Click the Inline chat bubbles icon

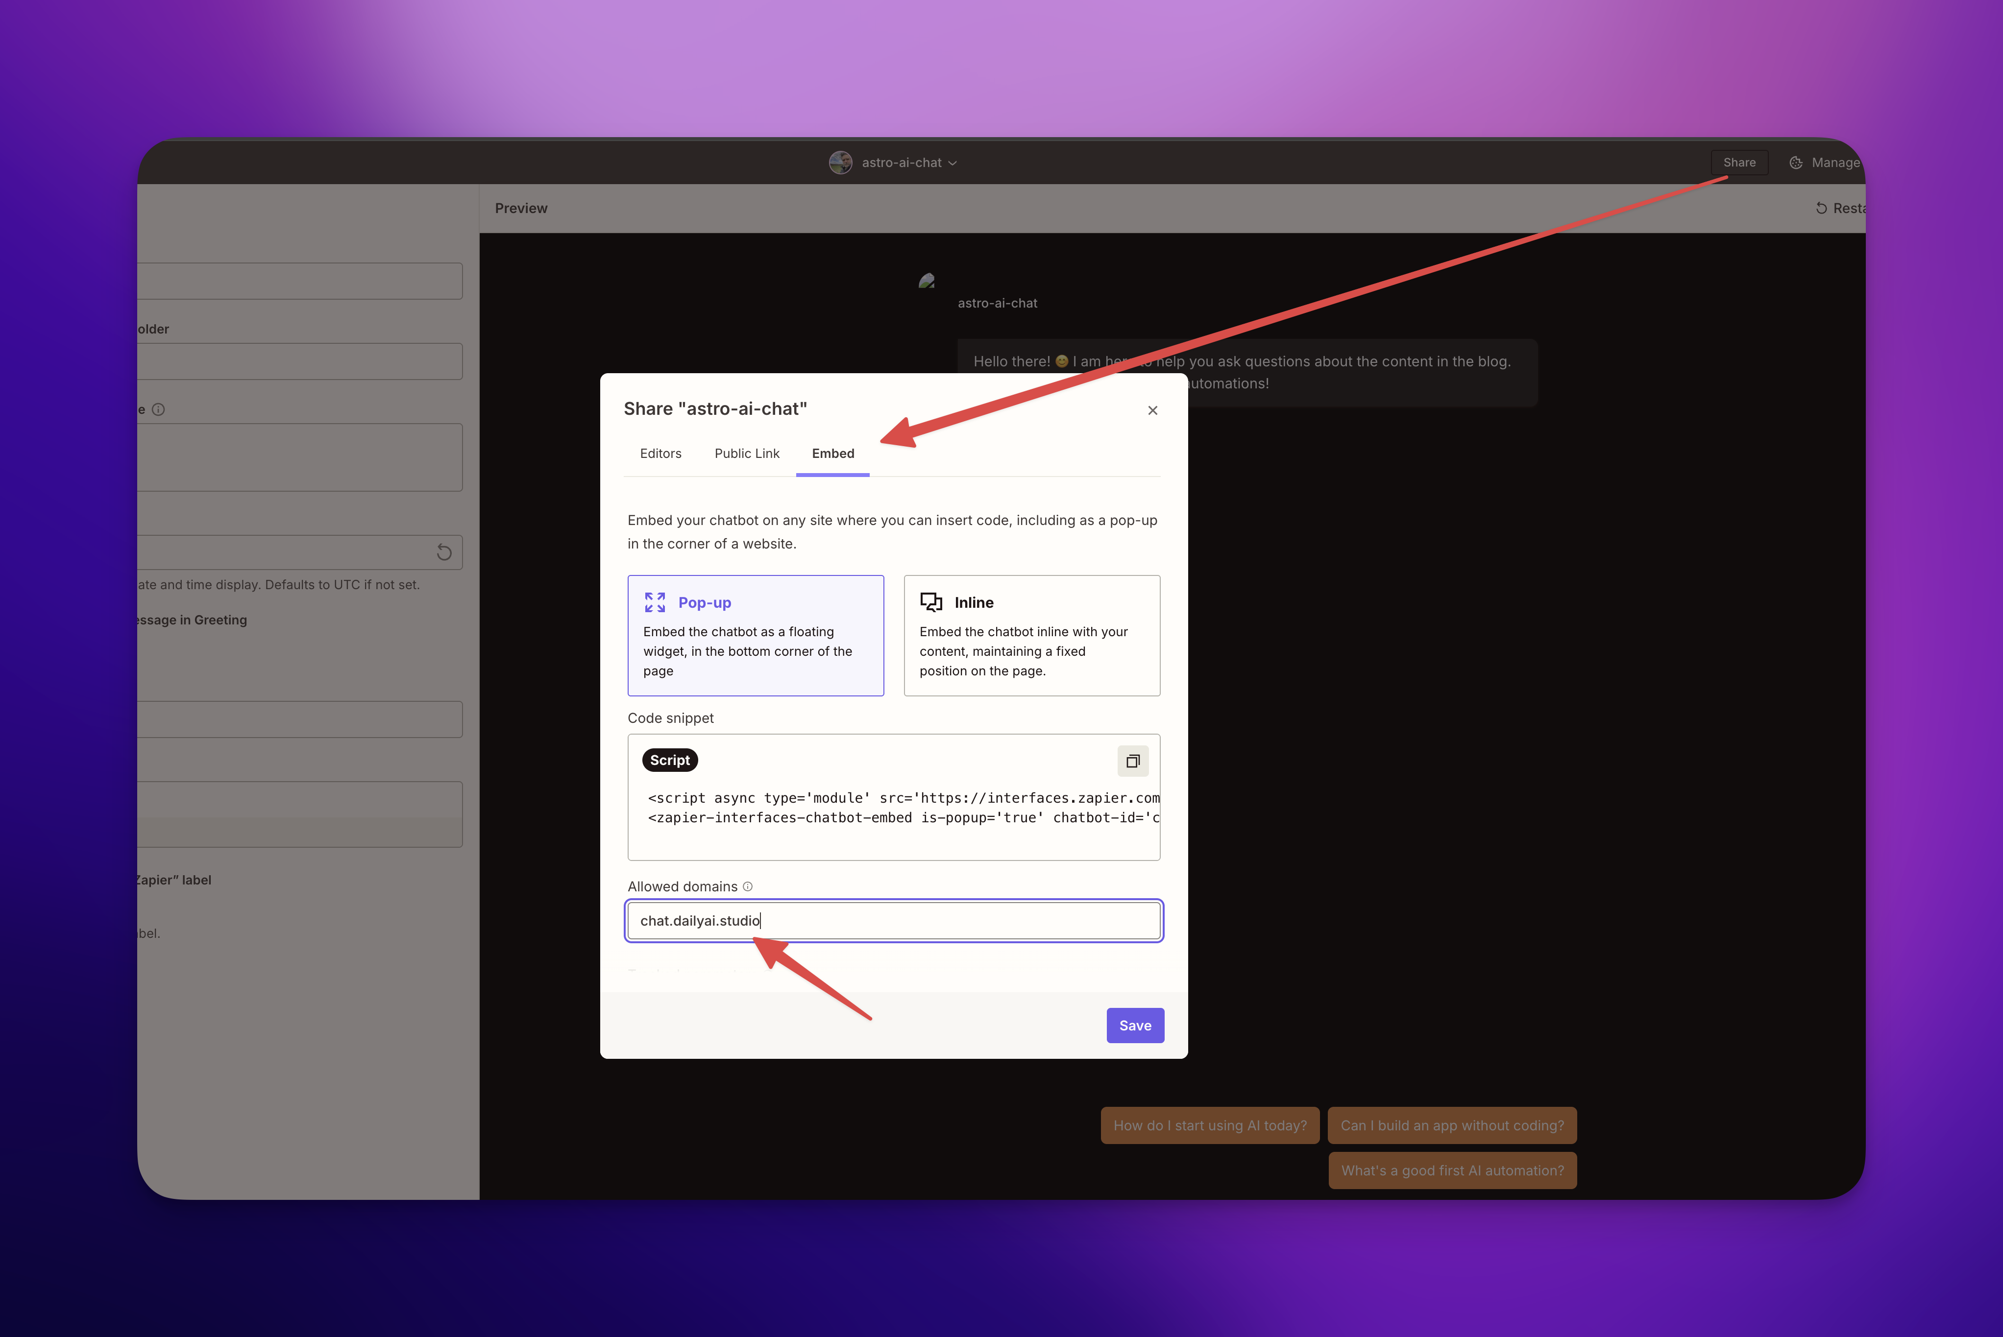[x=930, y=602]
